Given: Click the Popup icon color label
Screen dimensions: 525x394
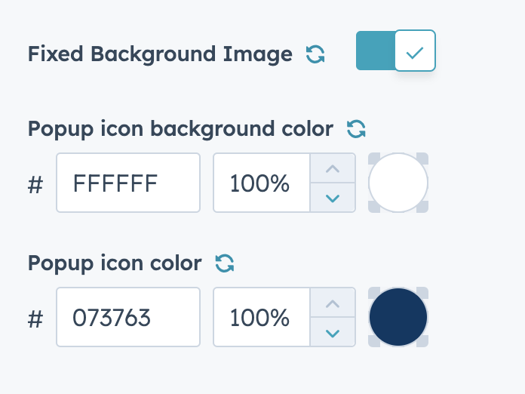Looking at the screenshot, I should click(x=115, y=263).
